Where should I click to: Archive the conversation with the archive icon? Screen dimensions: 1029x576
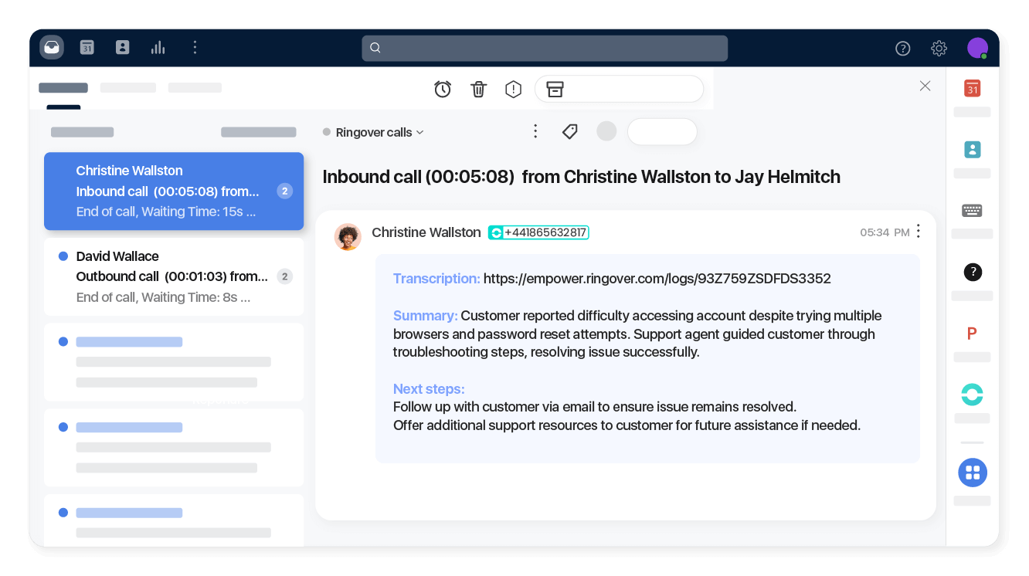tap(555, 89)
